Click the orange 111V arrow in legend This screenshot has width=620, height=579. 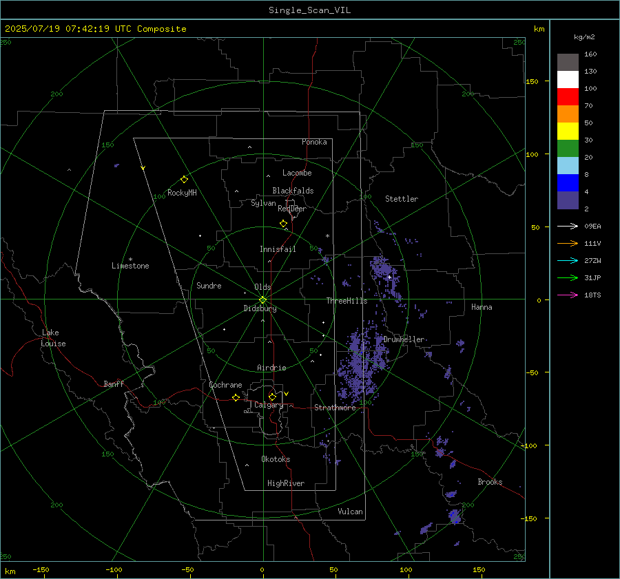click(x=568, y=244)
